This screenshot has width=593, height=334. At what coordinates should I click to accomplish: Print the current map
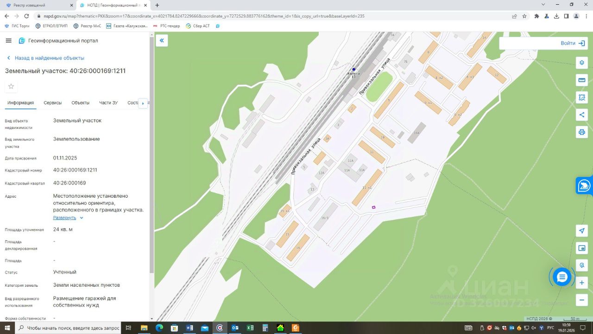tap(582, 132)
